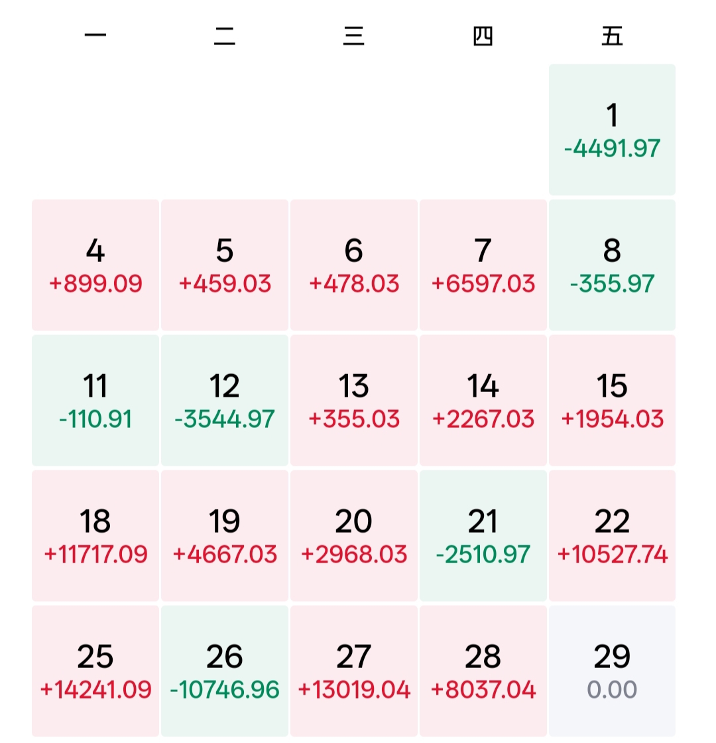Open day 15 entry +1954.03

612,401
